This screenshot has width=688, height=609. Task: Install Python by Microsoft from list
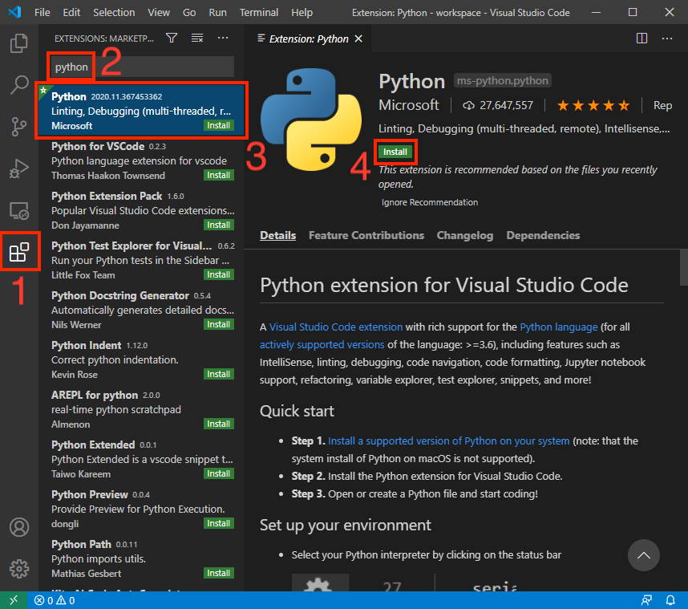tap(219, 126)
